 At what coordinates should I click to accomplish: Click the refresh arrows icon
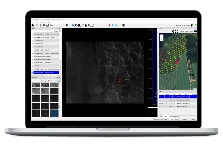(93, 25)
